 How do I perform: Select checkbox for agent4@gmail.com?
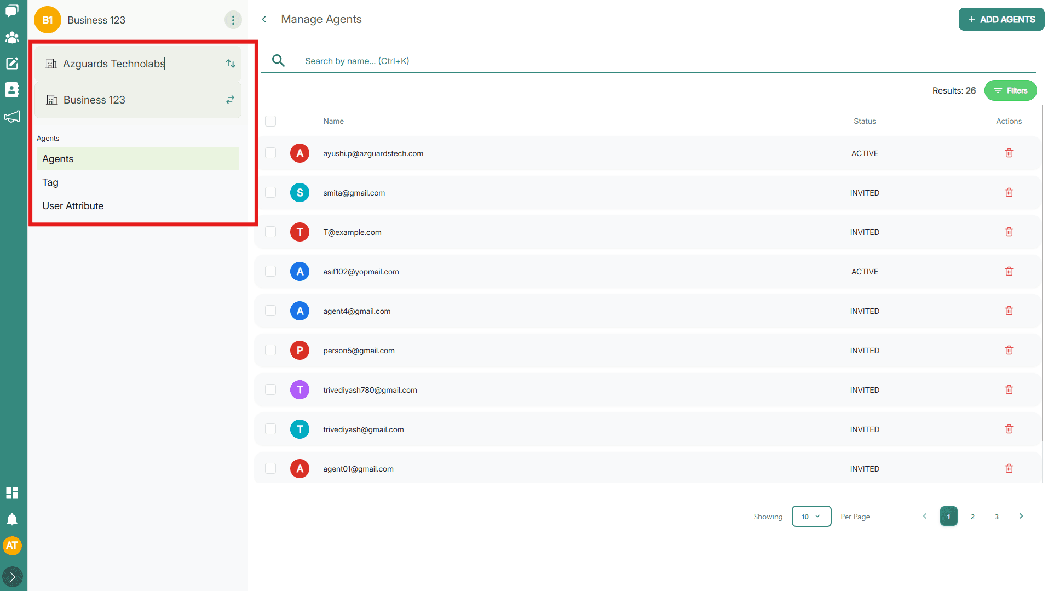tap(270, 311)
